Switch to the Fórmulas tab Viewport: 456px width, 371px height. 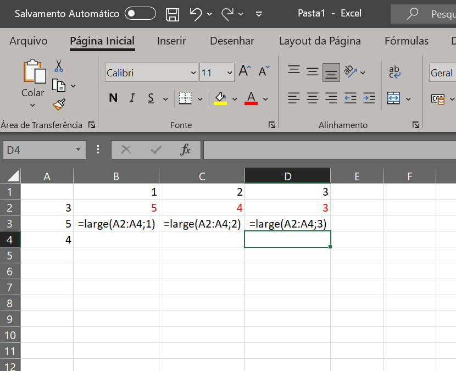click(407, 41)
